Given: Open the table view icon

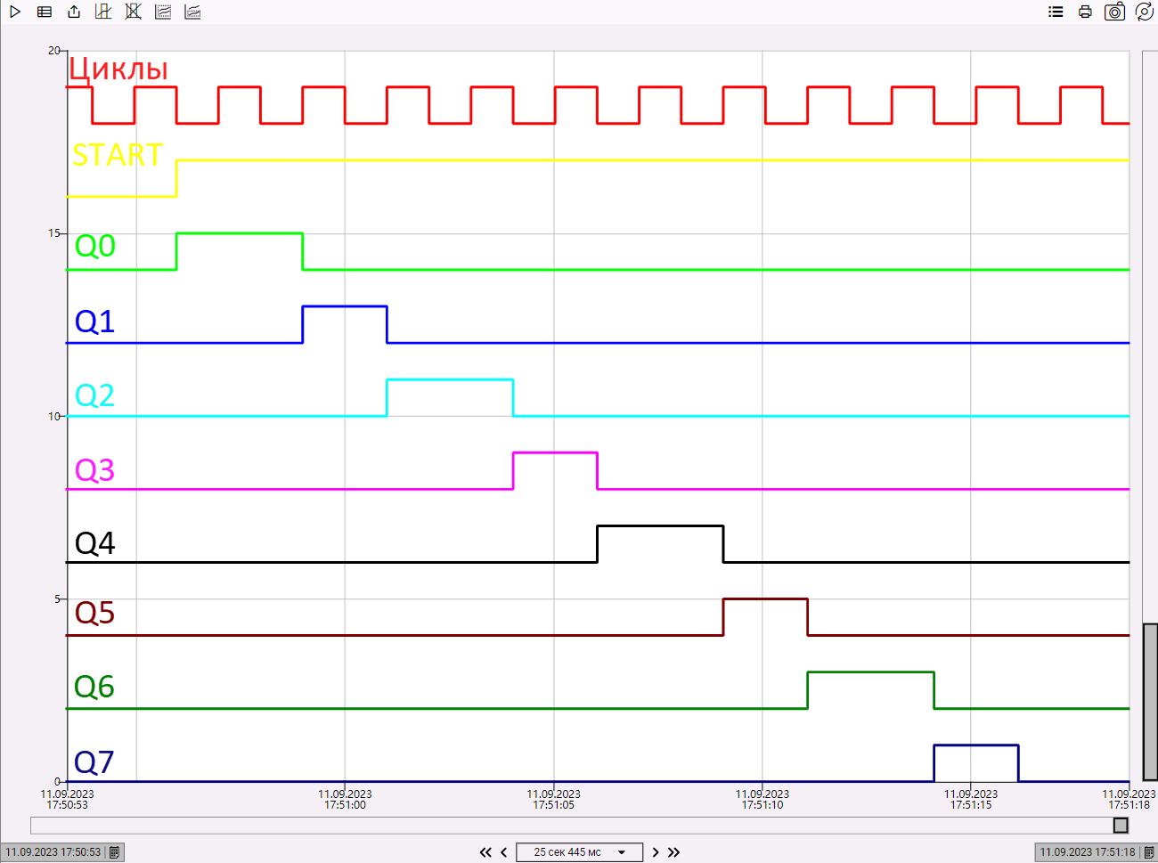Looking at the screenshot, I should (x=45, y=12).
